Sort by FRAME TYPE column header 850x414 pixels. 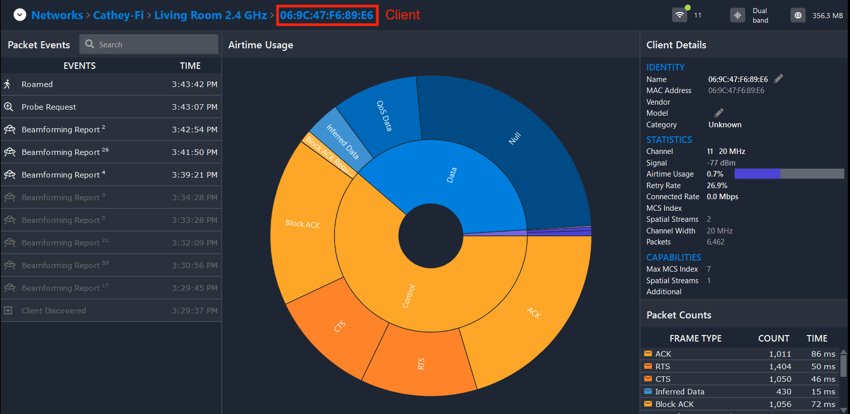[695, 339]
